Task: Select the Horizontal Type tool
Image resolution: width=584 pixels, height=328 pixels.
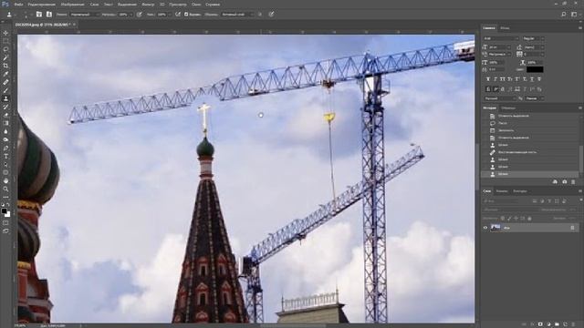Action: coord(5,156)
